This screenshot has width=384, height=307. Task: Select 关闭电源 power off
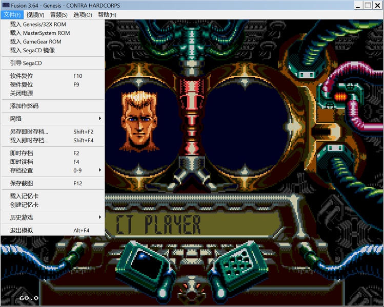53,93
